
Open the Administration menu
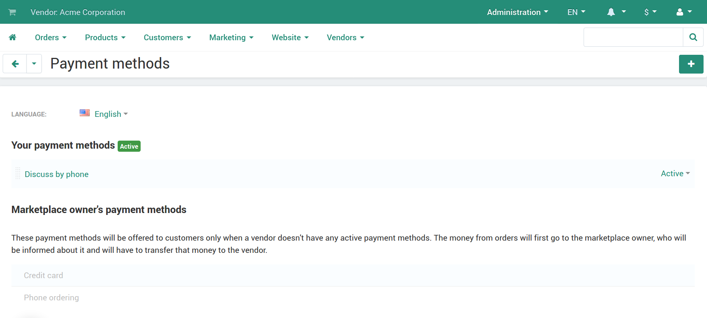pyautogui.click(x=517, y=12)
